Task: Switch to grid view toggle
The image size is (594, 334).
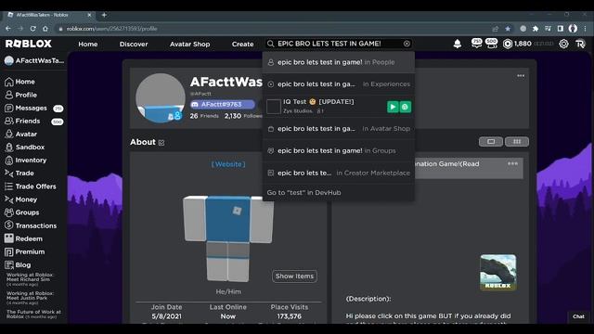Action: 517,142
